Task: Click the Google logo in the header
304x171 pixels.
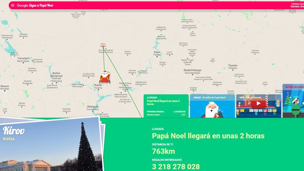Action: (x=22, y=6)
